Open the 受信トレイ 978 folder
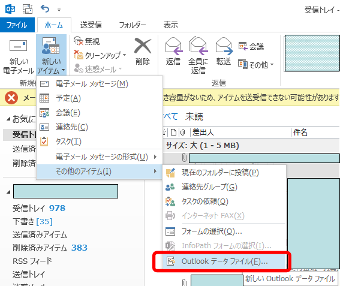340x286 pixels. (39, 209)
